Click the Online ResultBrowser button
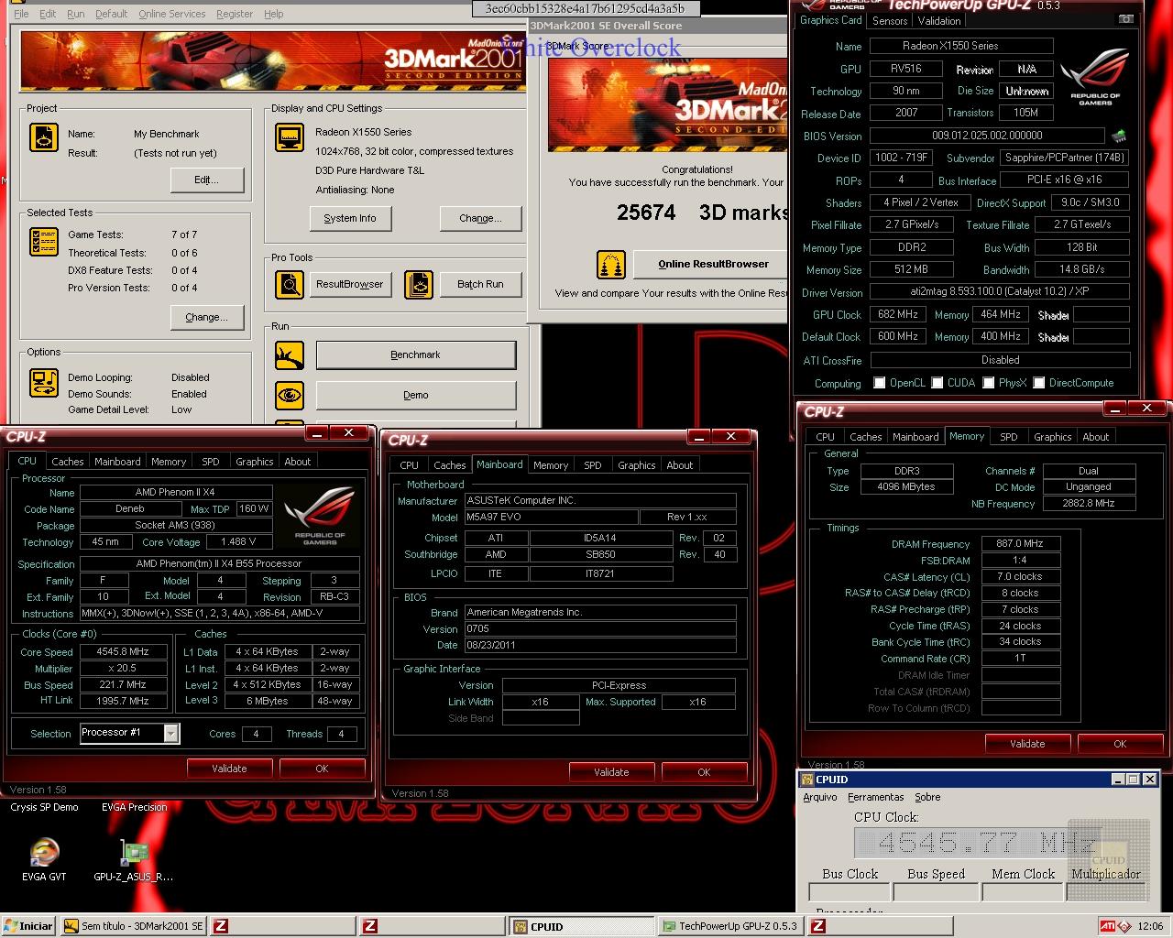This screenshot has height=938, width=1173. click(713, 264)
